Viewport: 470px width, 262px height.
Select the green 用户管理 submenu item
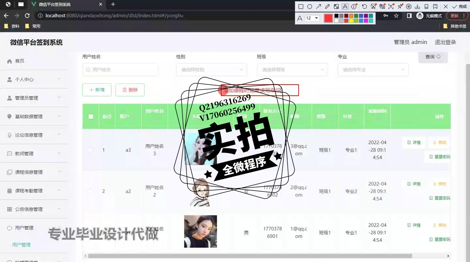coord(22,245)
